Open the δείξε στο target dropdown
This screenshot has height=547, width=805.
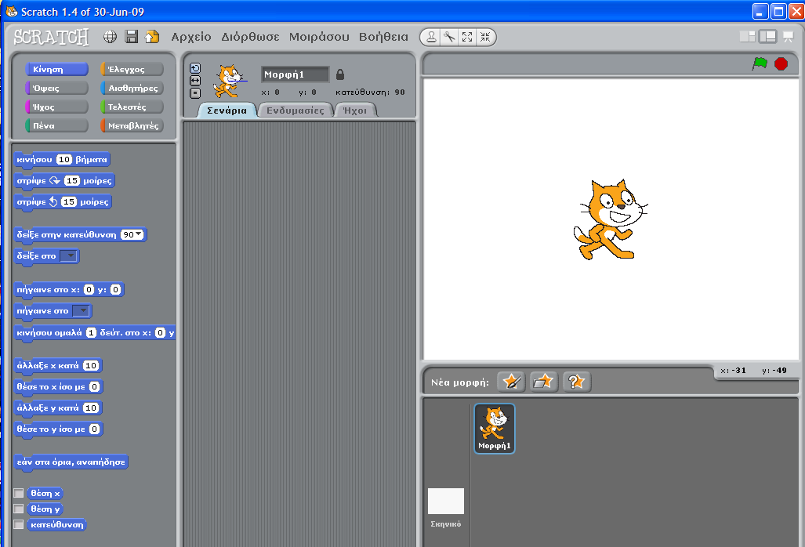click(x=67, y=255)
